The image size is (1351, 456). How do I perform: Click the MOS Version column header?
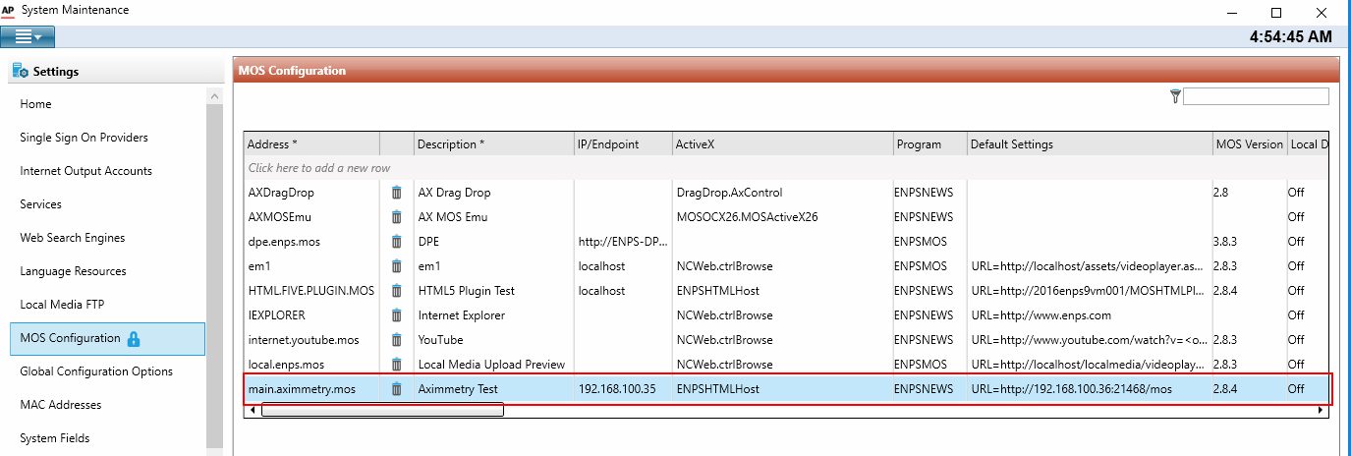coord(1249,144)
